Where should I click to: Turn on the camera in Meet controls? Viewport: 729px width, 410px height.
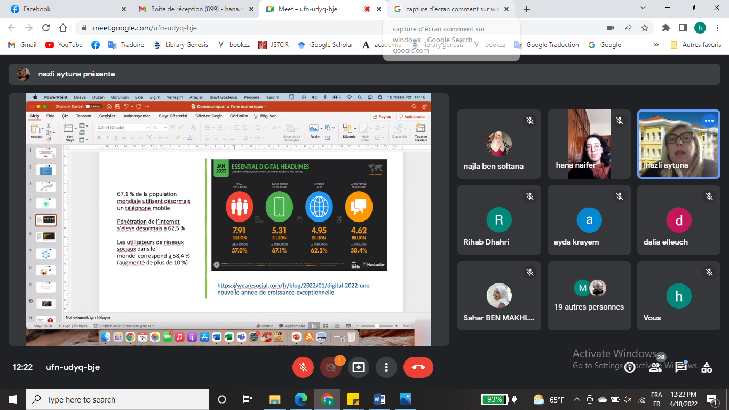330,367
